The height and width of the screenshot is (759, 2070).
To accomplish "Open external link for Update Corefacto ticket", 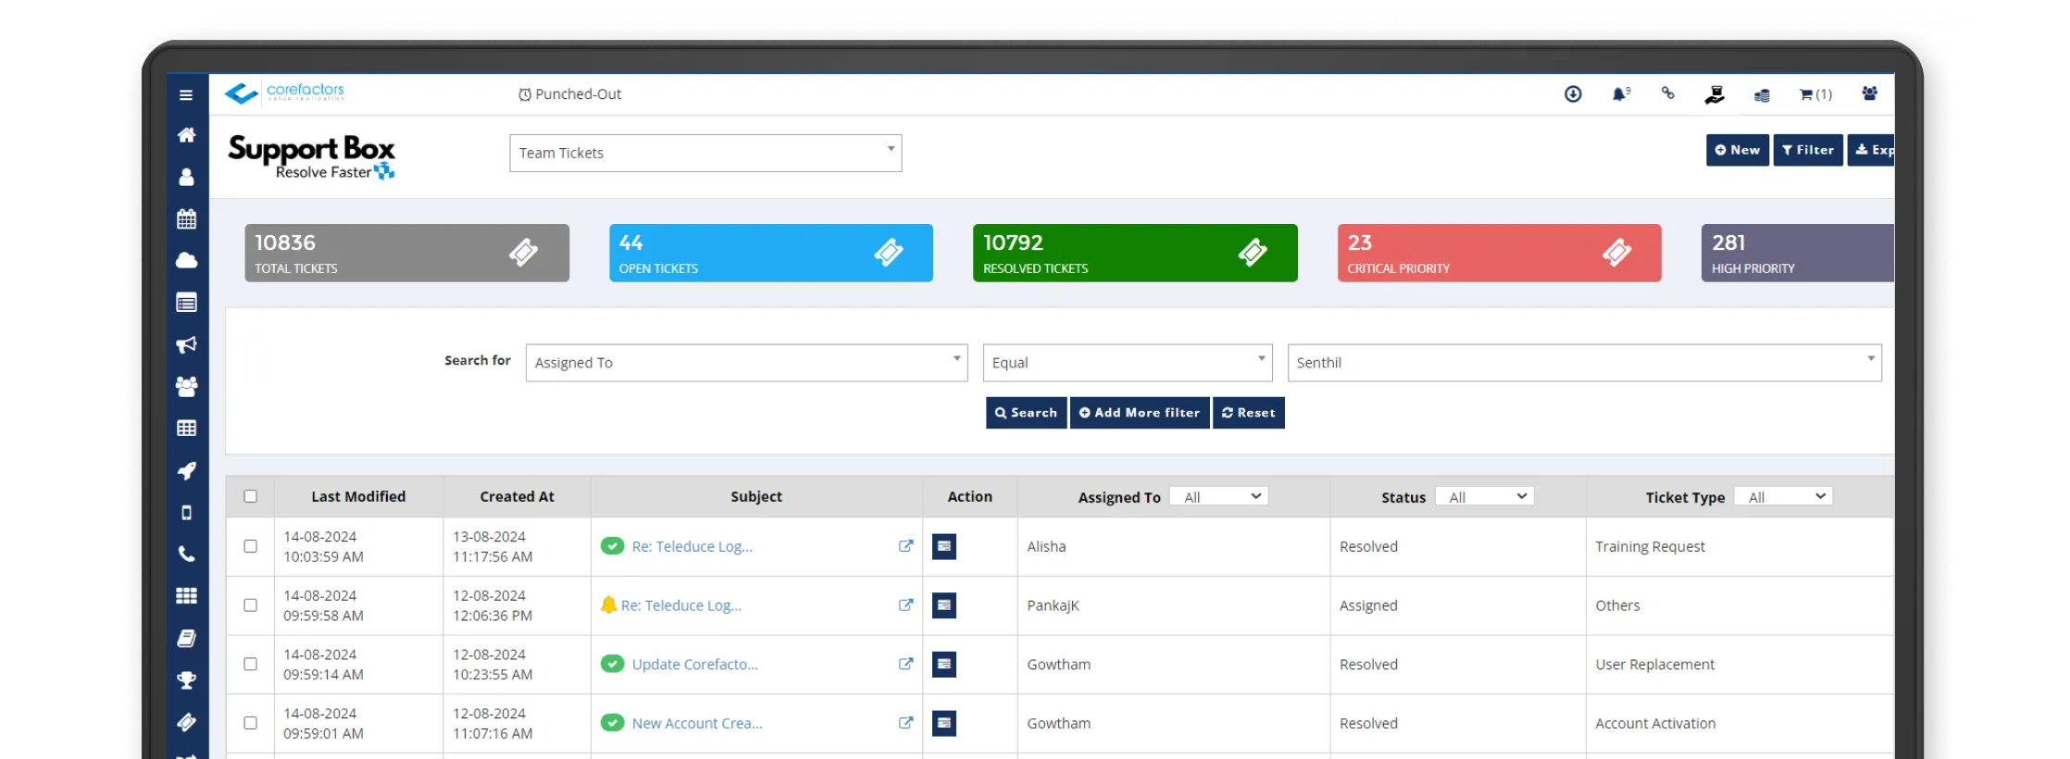I will 905,664.
